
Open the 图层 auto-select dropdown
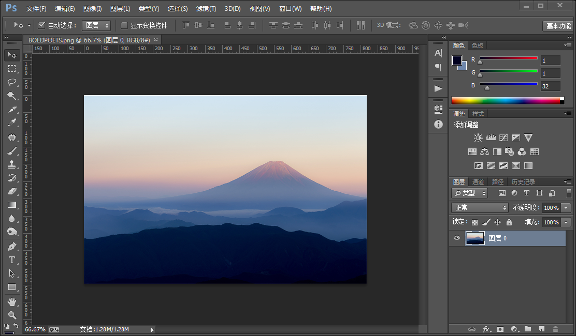[x=96, y=25]
